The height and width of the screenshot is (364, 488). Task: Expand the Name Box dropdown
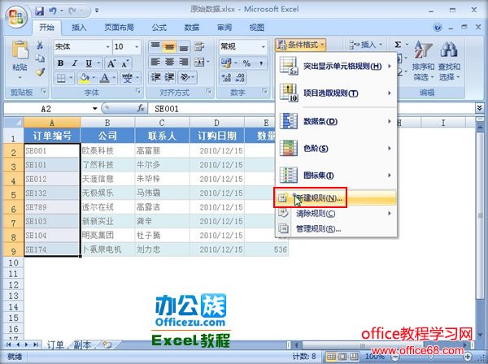94,109
